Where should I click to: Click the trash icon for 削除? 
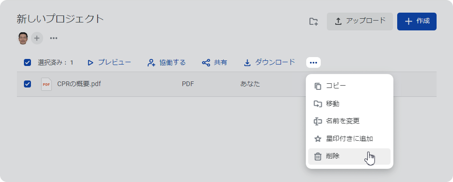[x=317, y=157]
